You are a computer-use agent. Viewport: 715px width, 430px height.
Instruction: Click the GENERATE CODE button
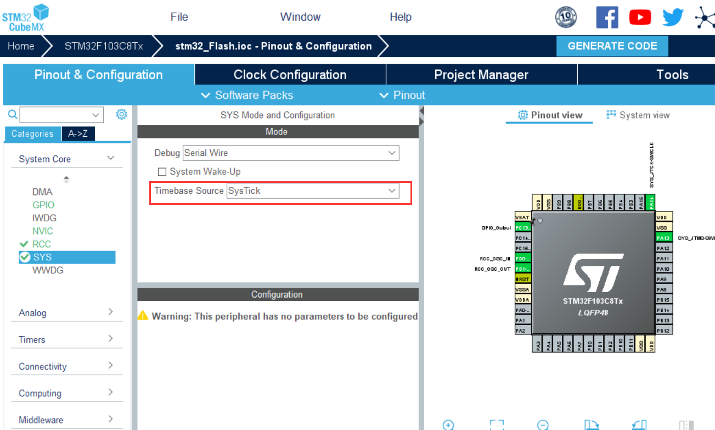[x=612, y=46]
